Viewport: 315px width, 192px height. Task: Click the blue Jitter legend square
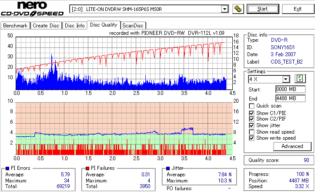tap(168, 168)
